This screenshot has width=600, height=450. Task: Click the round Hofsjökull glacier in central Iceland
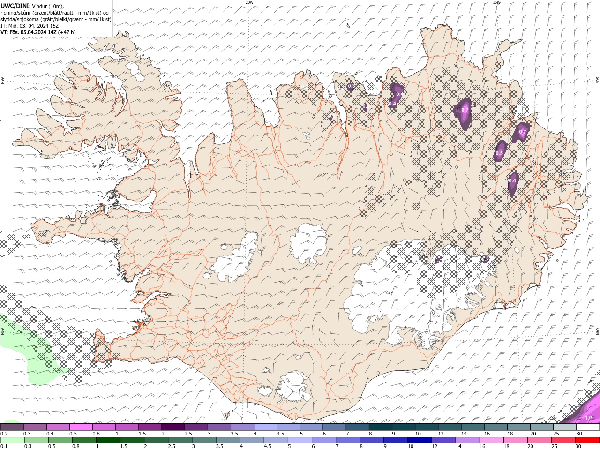[x=309, y=243]
